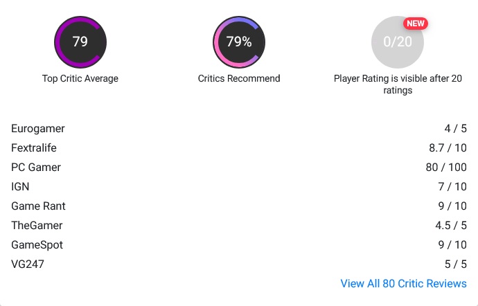478x306 pixels.
Task: Open TheGamer review
Action: [37, 225]
